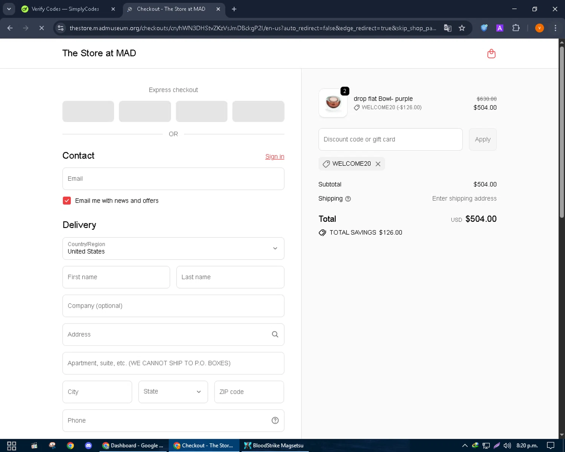The height and width of the screenshot is (452, 565).
Task: Open the Chrome three-dot menu
Action: [555, 28]
